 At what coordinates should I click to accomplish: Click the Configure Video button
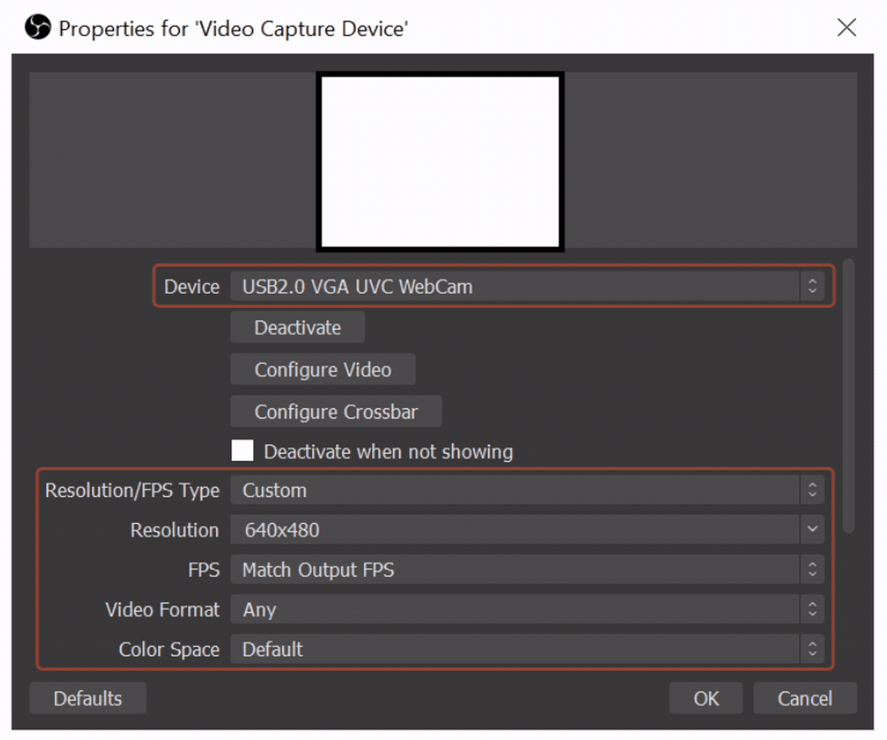point(323,370)
